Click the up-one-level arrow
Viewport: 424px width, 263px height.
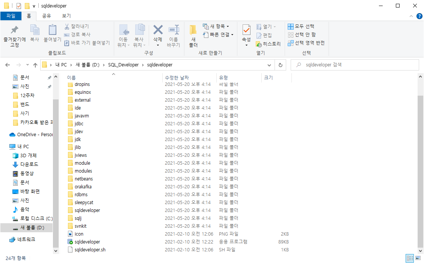[x=35, y=65]
